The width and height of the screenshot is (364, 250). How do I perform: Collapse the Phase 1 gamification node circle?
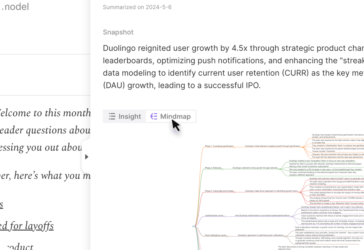tap(235, 147)
